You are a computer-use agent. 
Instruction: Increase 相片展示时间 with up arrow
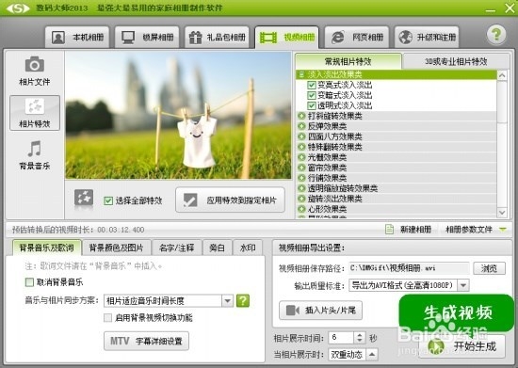coord(360,335)
